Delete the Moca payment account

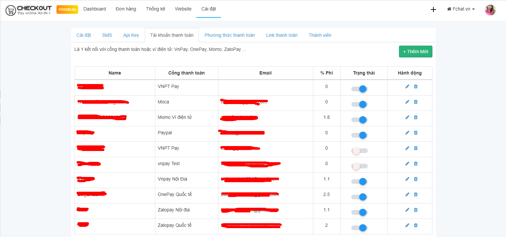(416, 102)
